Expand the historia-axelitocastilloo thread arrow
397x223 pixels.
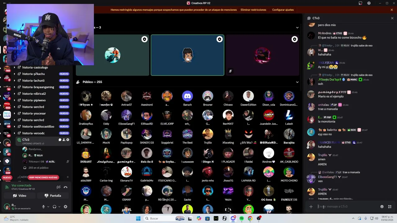coord(14,127)
